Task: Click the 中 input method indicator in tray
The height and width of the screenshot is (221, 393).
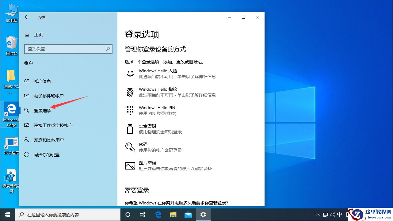Action: tap(339, 215)
